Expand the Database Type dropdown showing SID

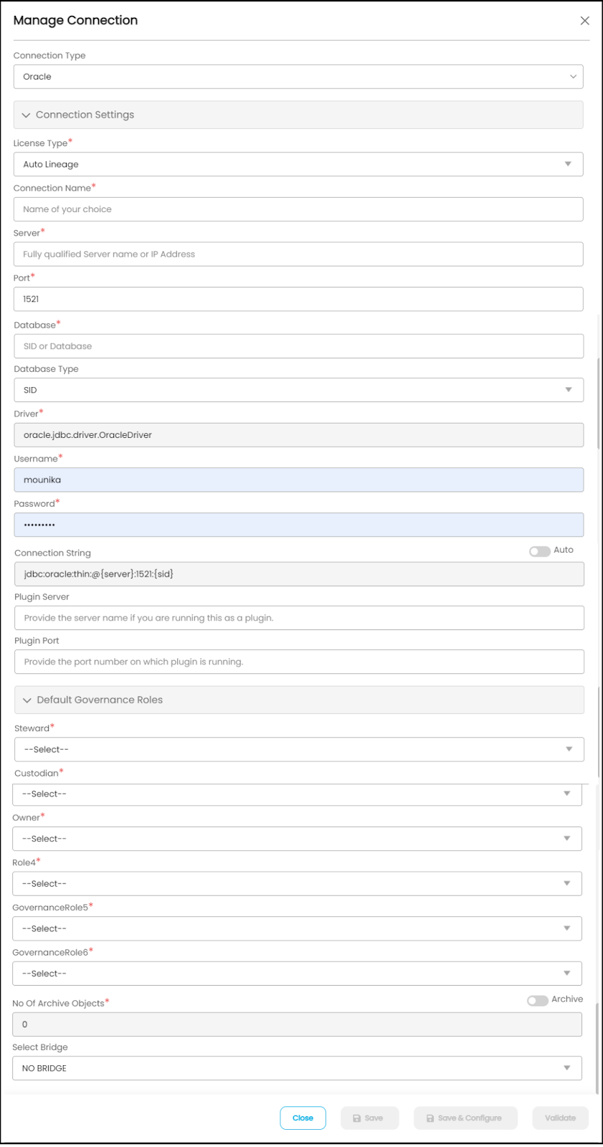(299, 390)
